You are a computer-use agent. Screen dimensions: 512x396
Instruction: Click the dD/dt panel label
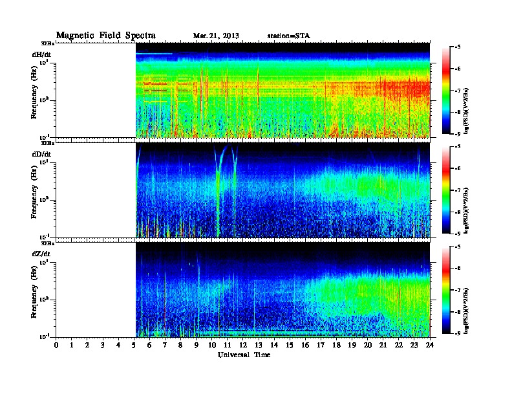coord(41,154)
